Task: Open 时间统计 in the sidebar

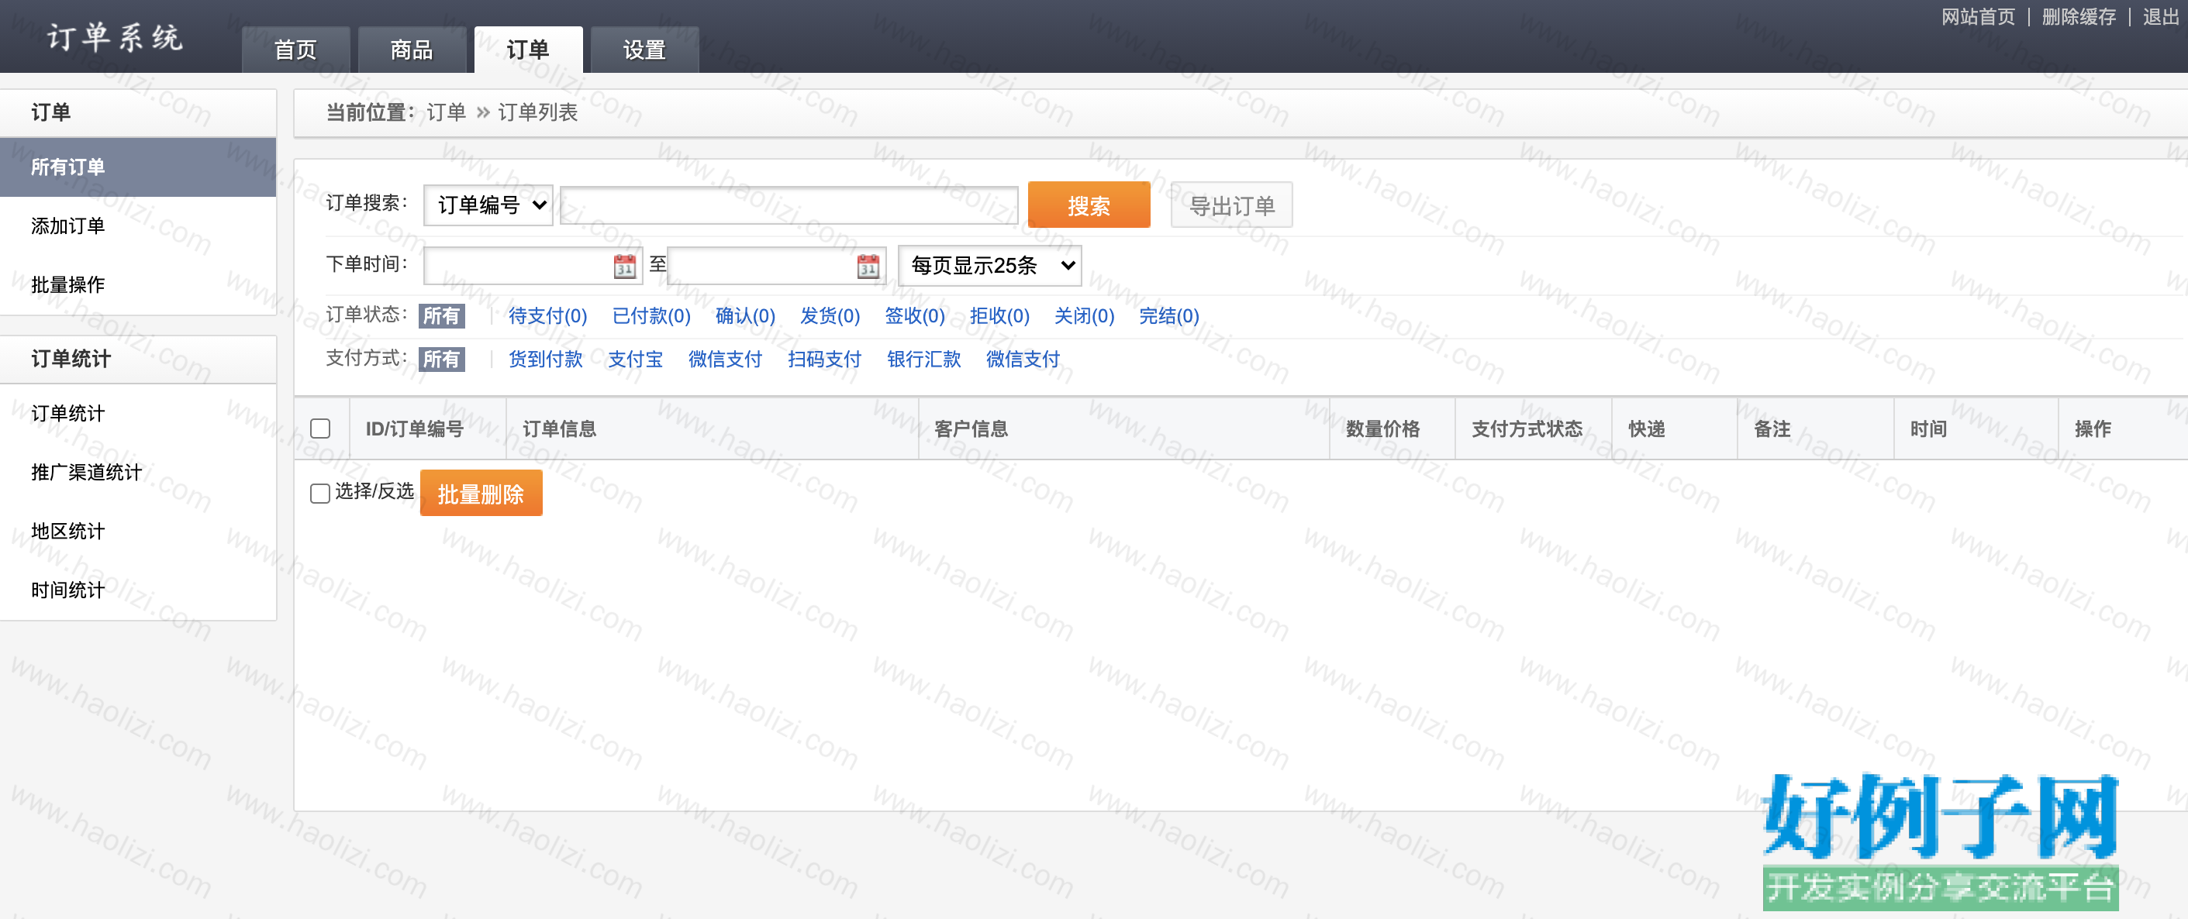Action: click(x=137, y=590)
